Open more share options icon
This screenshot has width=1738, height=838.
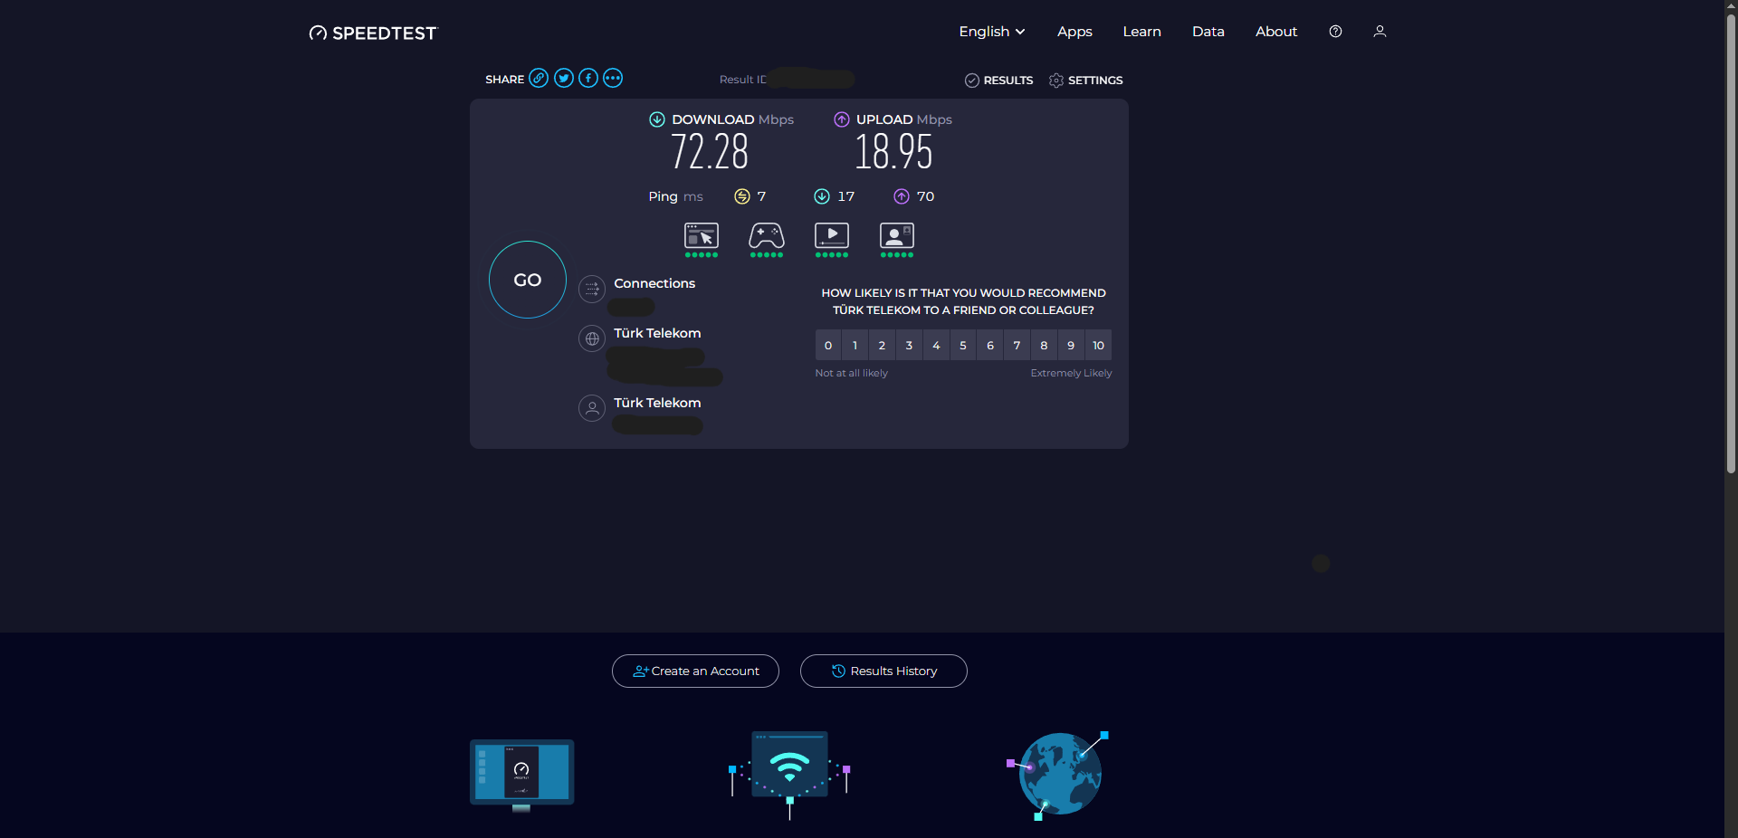point(613,78)
